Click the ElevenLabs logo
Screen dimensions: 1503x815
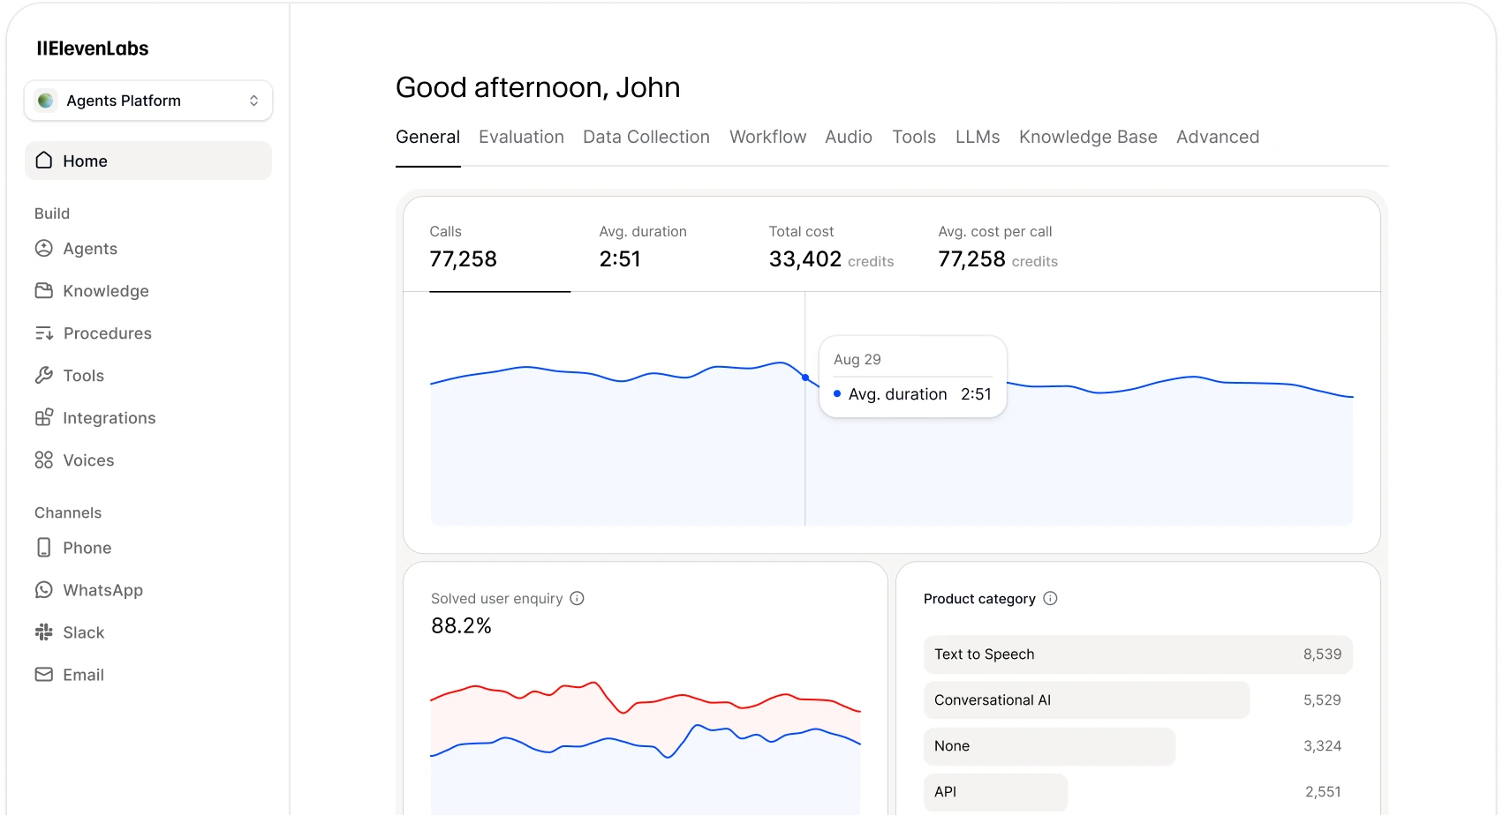93,49
